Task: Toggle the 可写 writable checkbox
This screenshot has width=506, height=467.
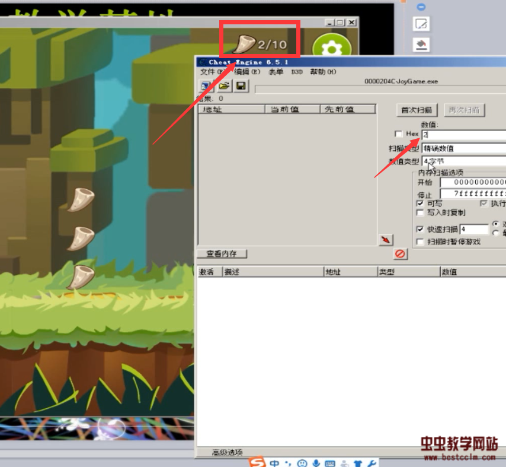Action: click(x=420, y=204)
